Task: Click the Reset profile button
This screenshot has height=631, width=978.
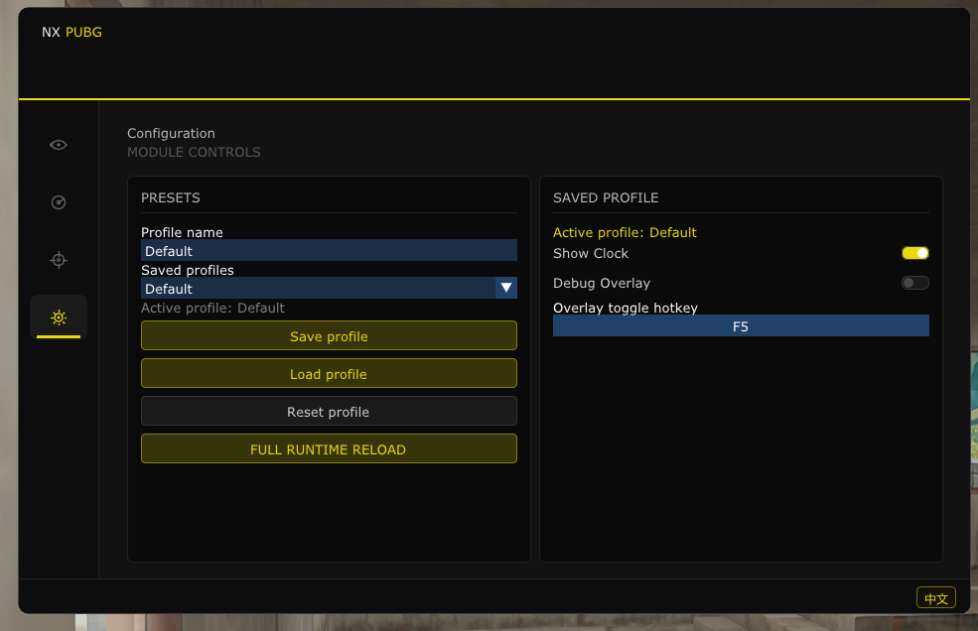Action: tap(329, 412)
